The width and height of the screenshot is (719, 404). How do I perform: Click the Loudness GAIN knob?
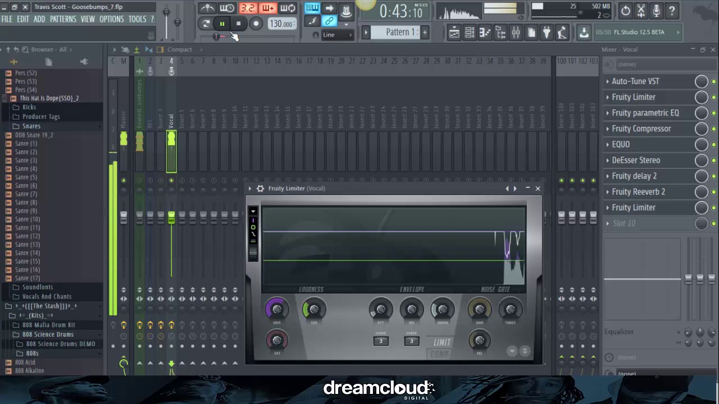point(276,309)
